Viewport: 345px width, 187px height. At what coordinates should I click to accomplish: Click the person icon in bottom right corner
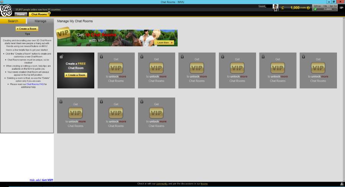click(x=342, y=184)
